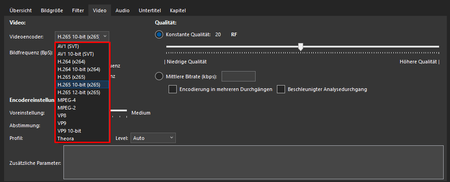This screenshot has height=182, width=450.
Task: Choose VP9 from encoder list
Action: pyautogui.click(x=82, y=123)
